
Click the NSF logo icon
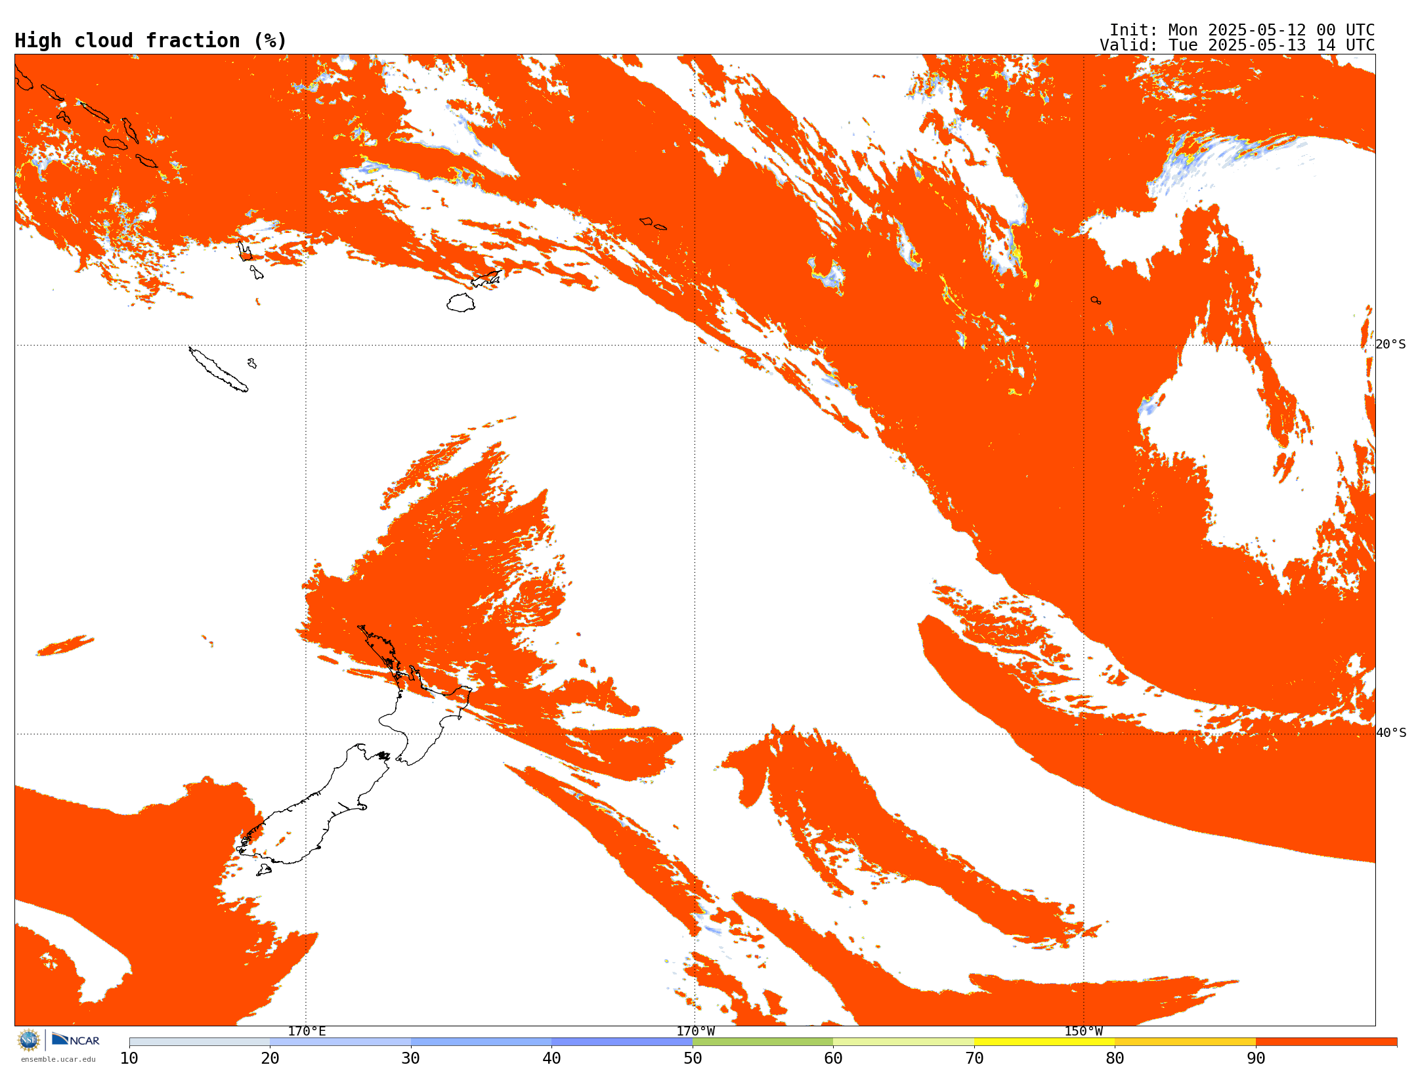coord(29,1040)
